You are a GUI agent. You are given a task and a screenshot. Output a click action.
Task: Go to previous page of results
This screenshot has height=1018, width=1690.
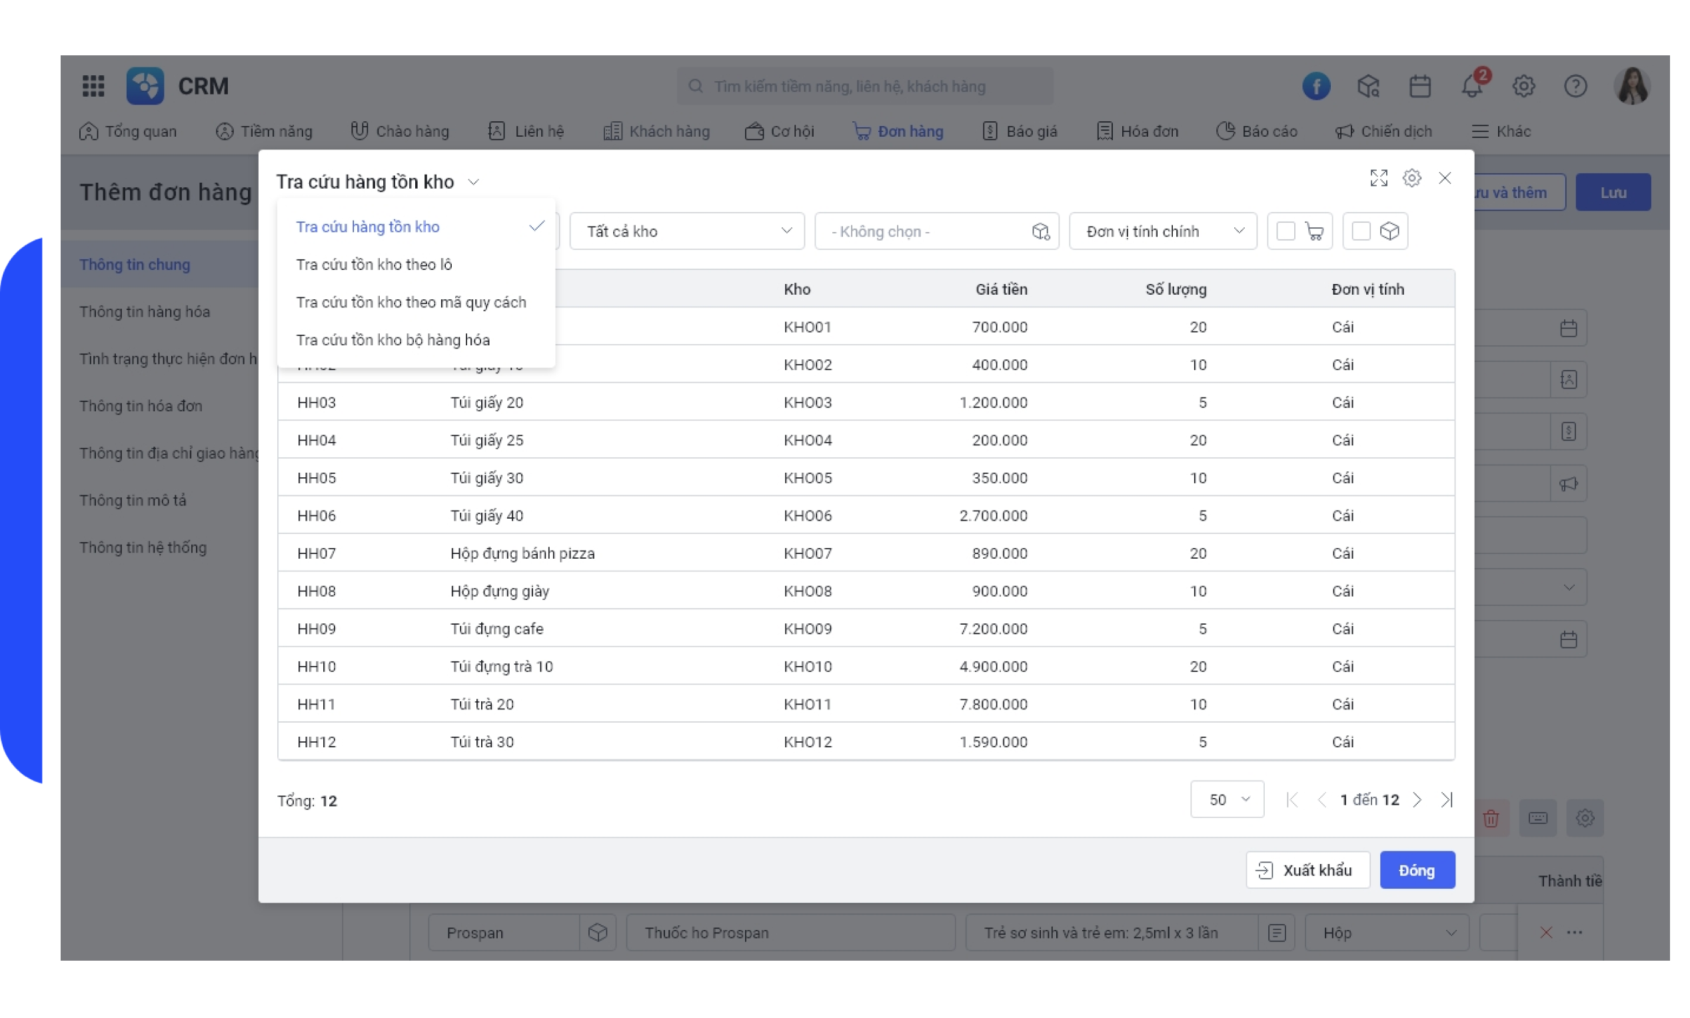point(1321,799)
